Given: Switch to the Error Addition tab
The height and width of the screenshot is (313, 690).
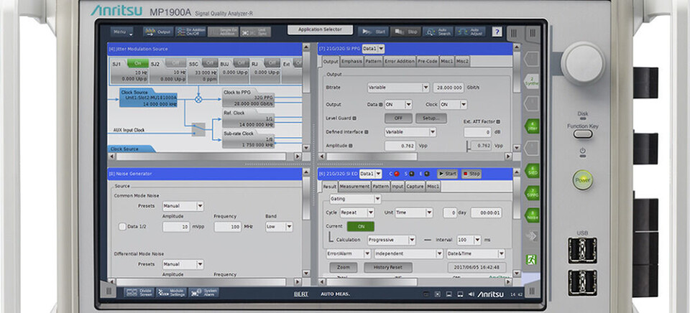Looking at the screenshot, I should point(400,62).
